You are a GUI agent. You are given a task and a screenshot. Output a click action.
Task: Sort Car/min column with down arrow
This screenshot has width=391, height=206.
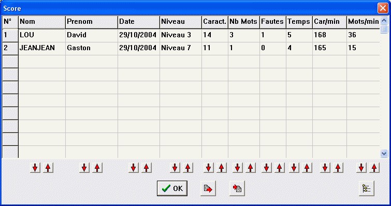325,168
